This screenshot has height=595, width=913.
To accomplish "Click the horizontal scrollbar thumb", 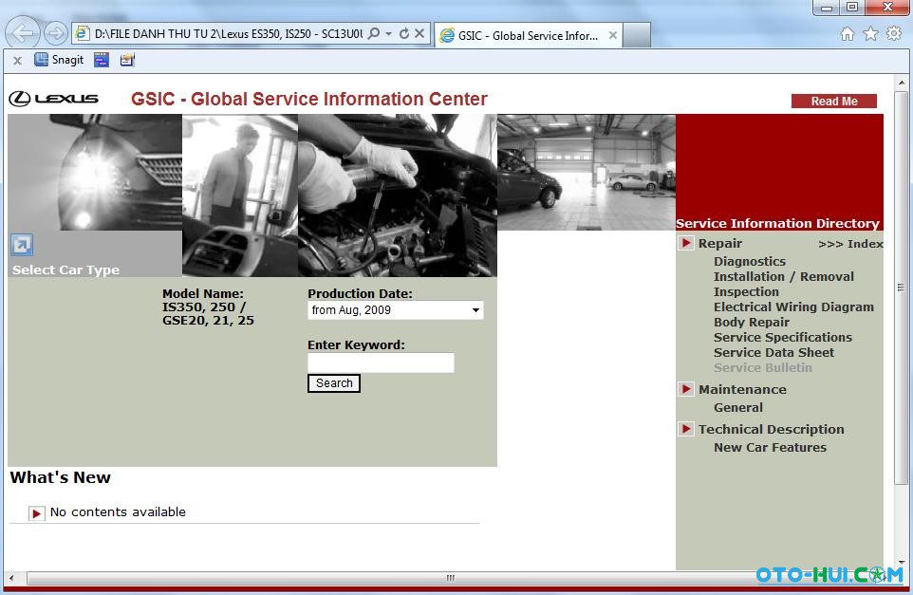I will click(x=450, y=578).
